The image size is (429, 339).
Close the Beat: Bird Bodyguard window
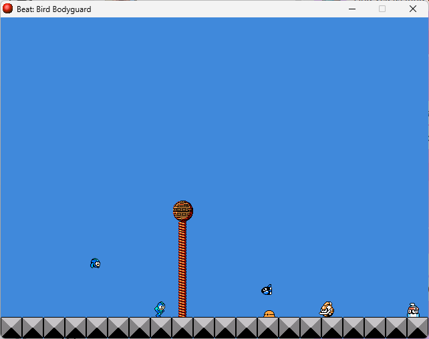(x=413, y=9)
